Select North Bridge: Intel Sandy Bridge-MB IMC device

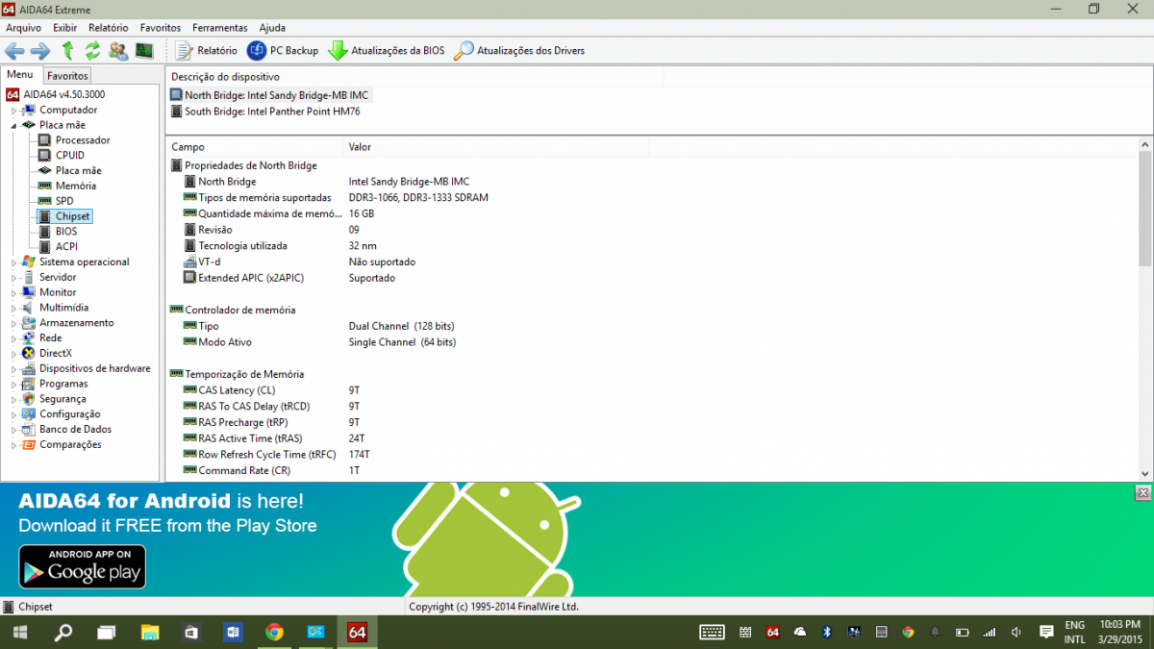[x=269, y=95]
